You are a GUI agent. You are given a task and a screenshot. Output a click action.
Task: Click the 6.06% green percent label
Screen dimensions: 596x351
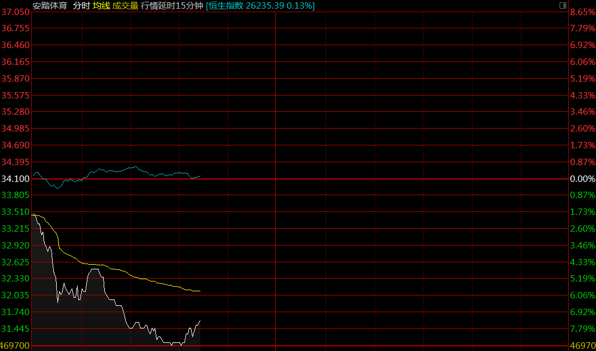(582, 295)
